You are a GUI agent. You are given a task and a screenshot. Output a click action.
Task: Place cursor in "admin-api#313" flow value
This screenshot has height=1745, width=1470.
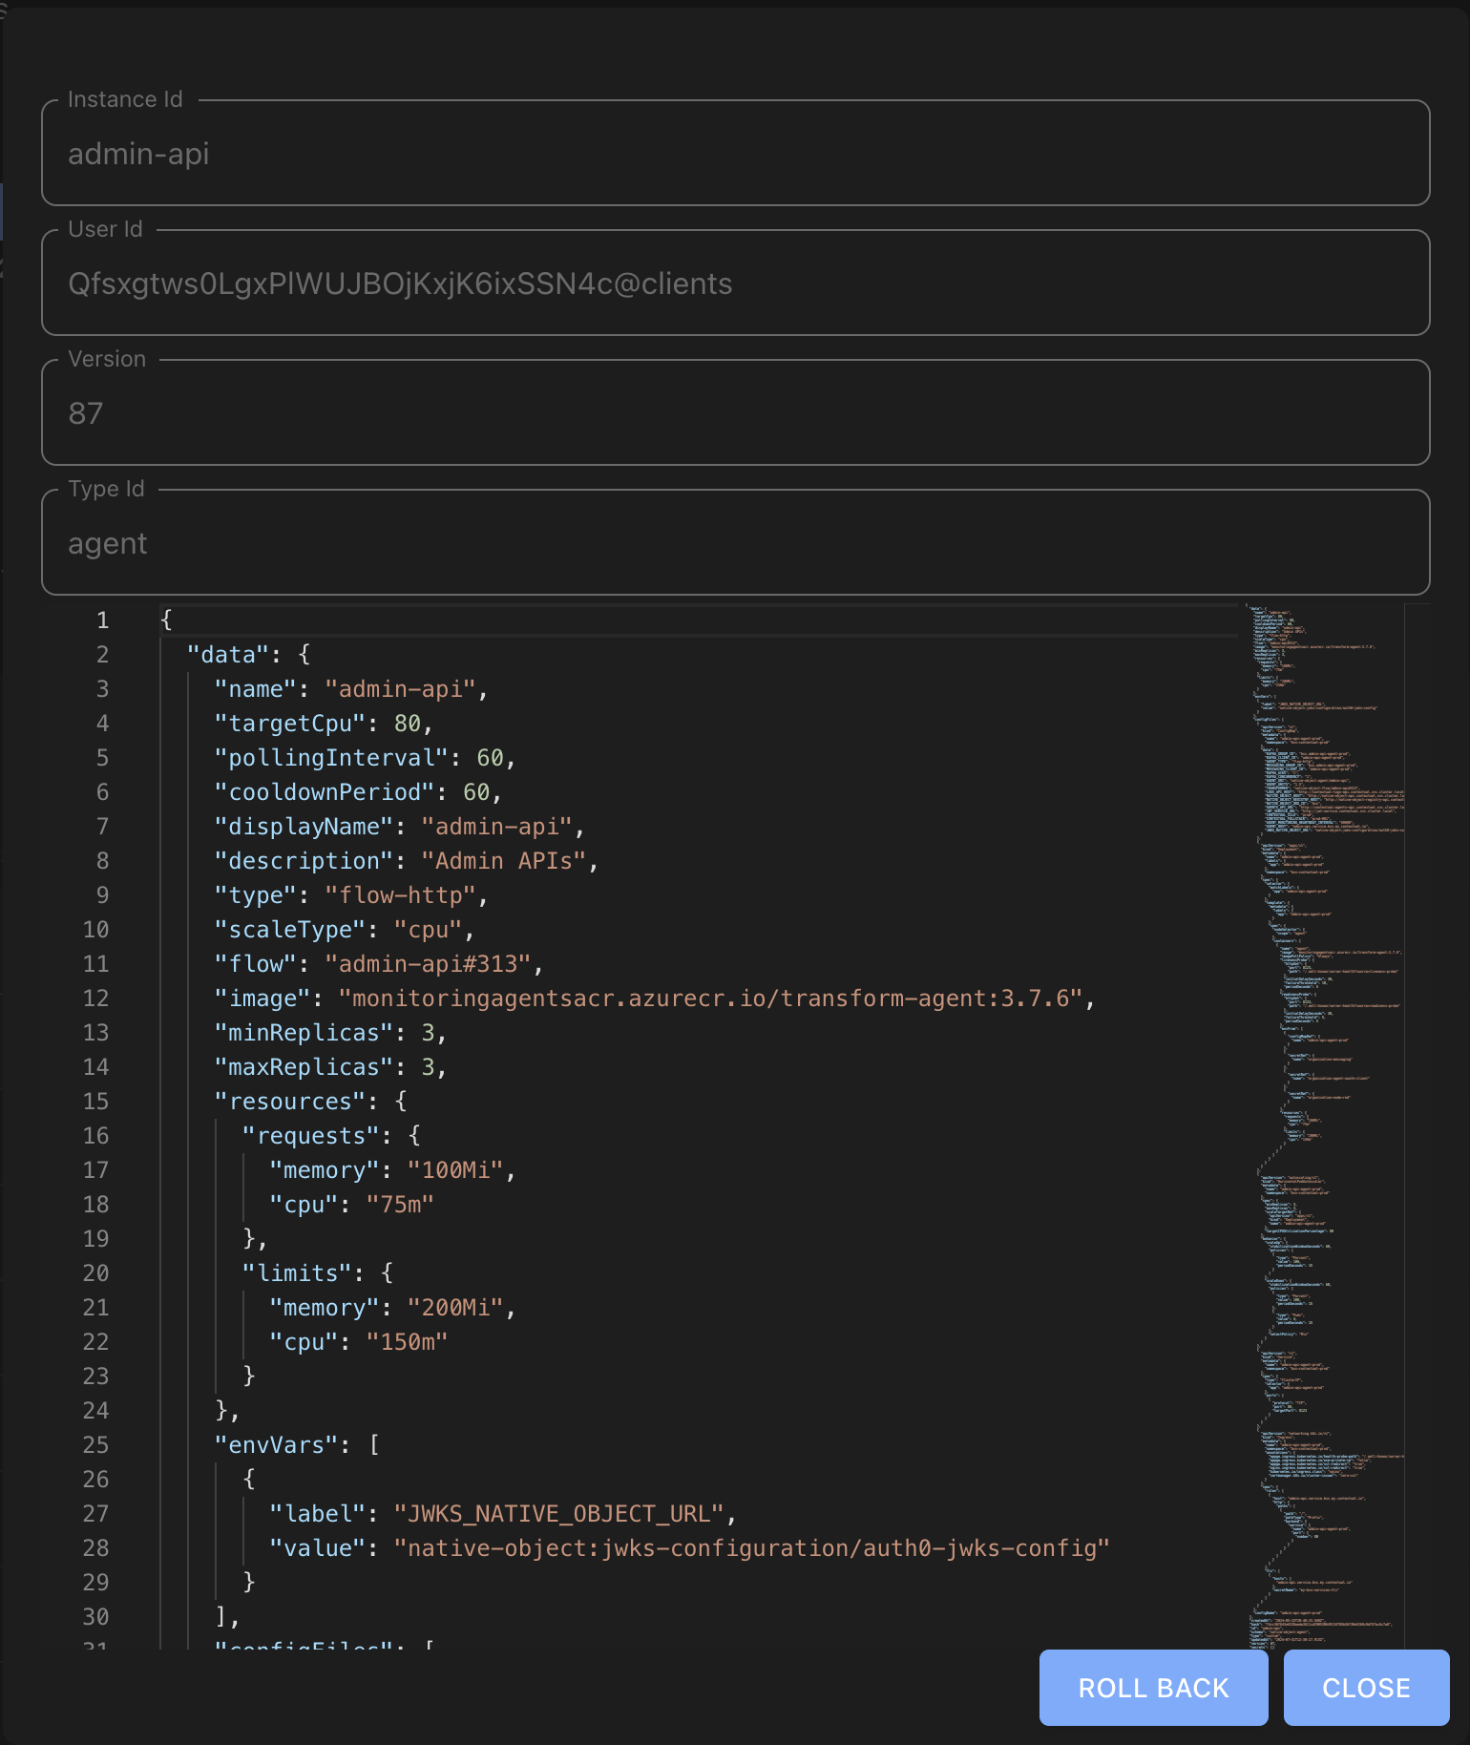click(x=428, y=964)
